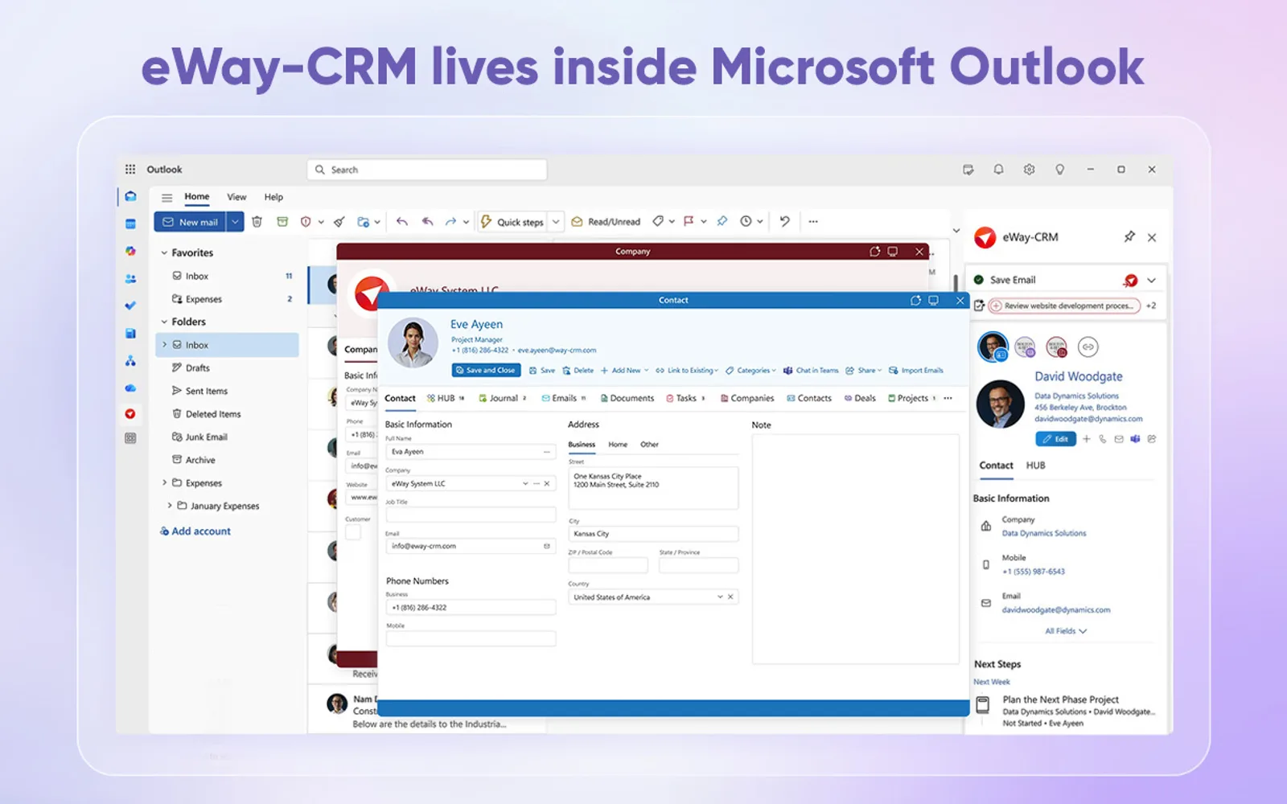Click the Note text area

click(856, 549)
